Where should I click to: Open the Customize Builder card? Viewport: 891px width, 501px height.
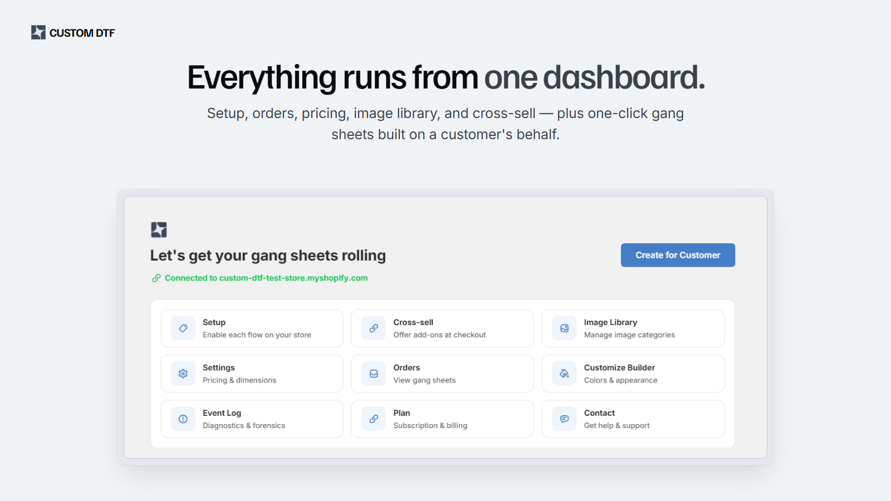[633, 374]
